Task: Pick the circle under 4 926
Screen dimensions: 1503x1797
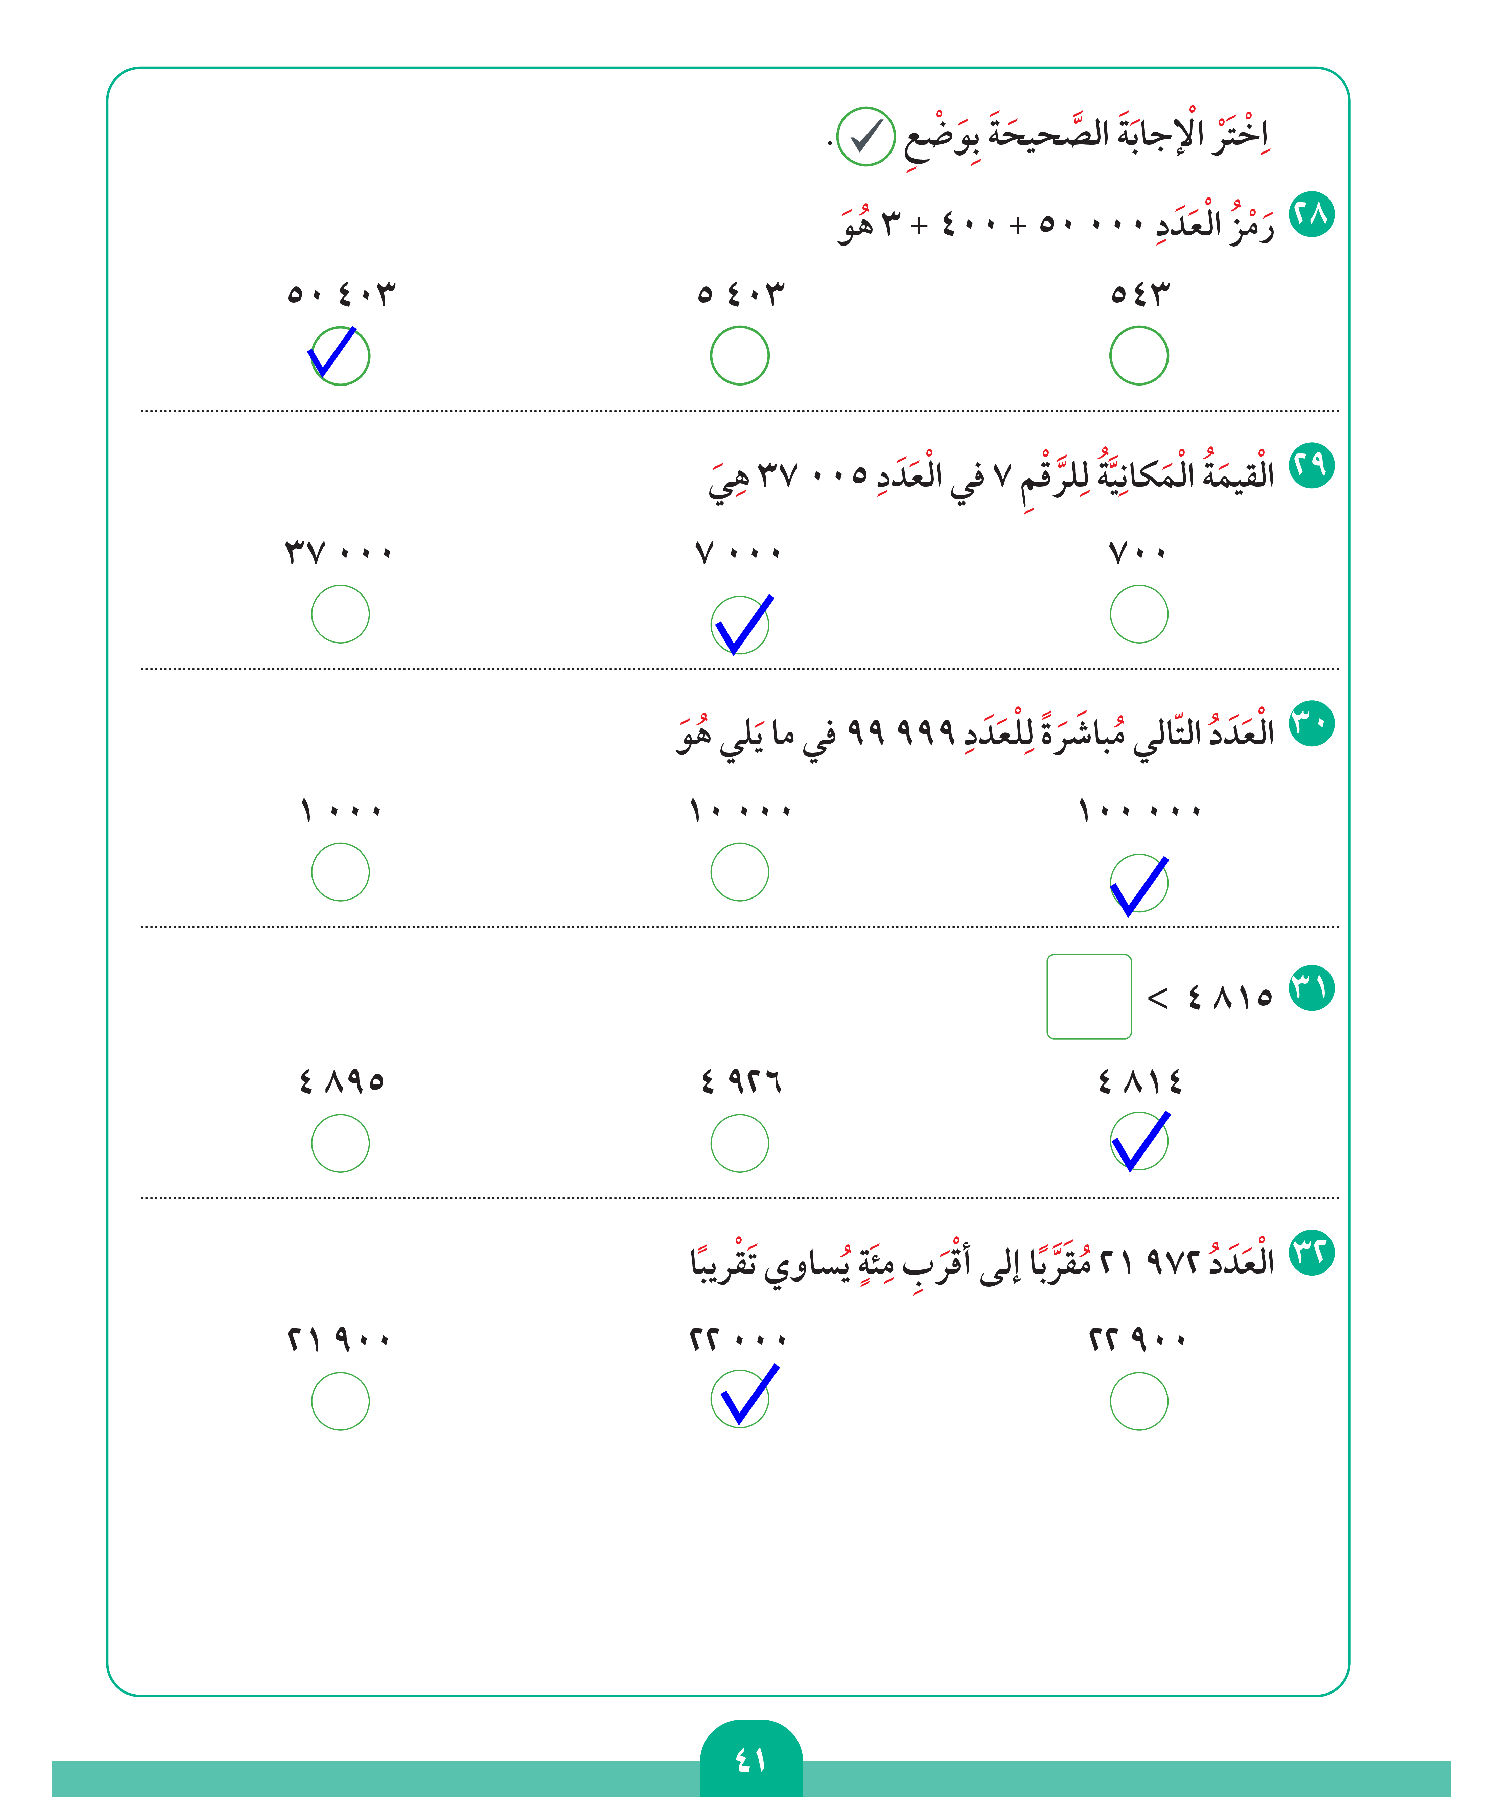Action: (x=740, y=1143)
